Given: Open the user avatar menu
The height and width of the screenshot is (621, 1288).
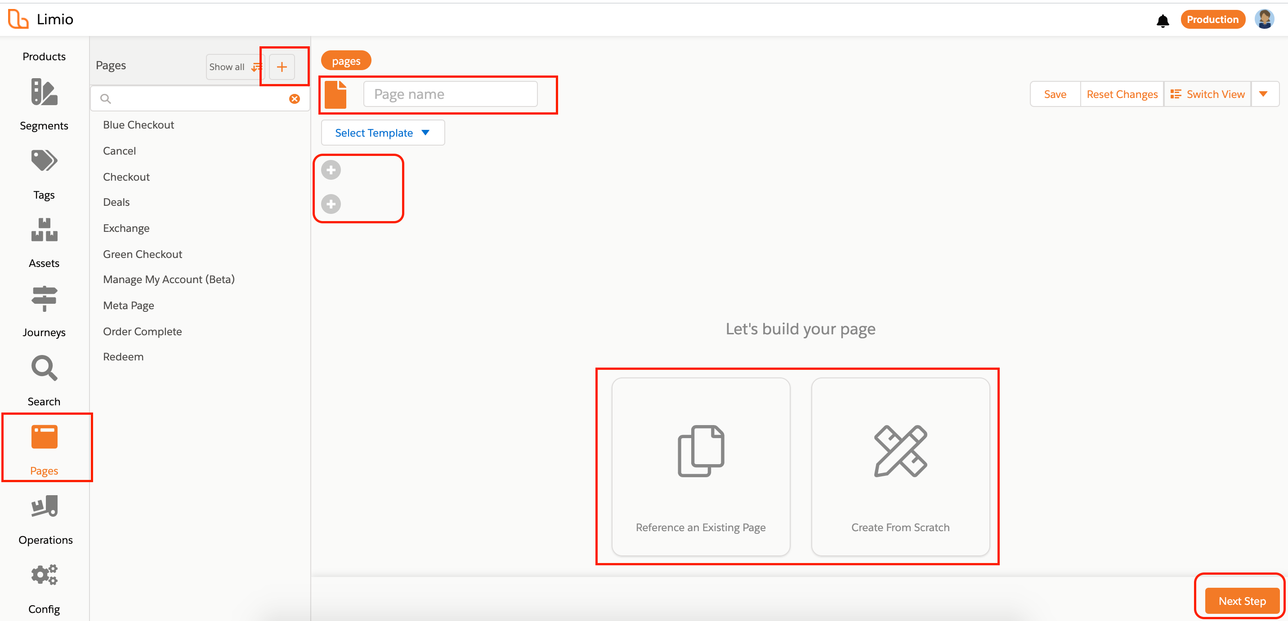Looking at the screenshot, I should (1265, 19).
